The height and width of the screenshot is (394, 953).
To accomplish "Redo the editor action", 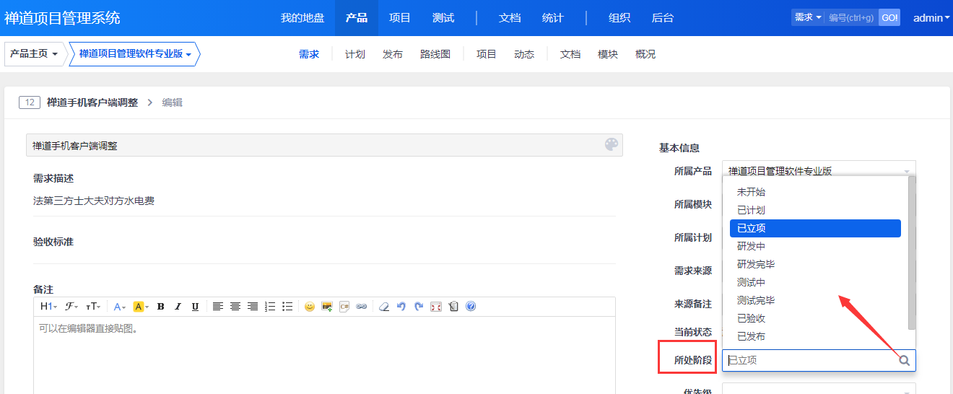I will [x=419, y=307].
